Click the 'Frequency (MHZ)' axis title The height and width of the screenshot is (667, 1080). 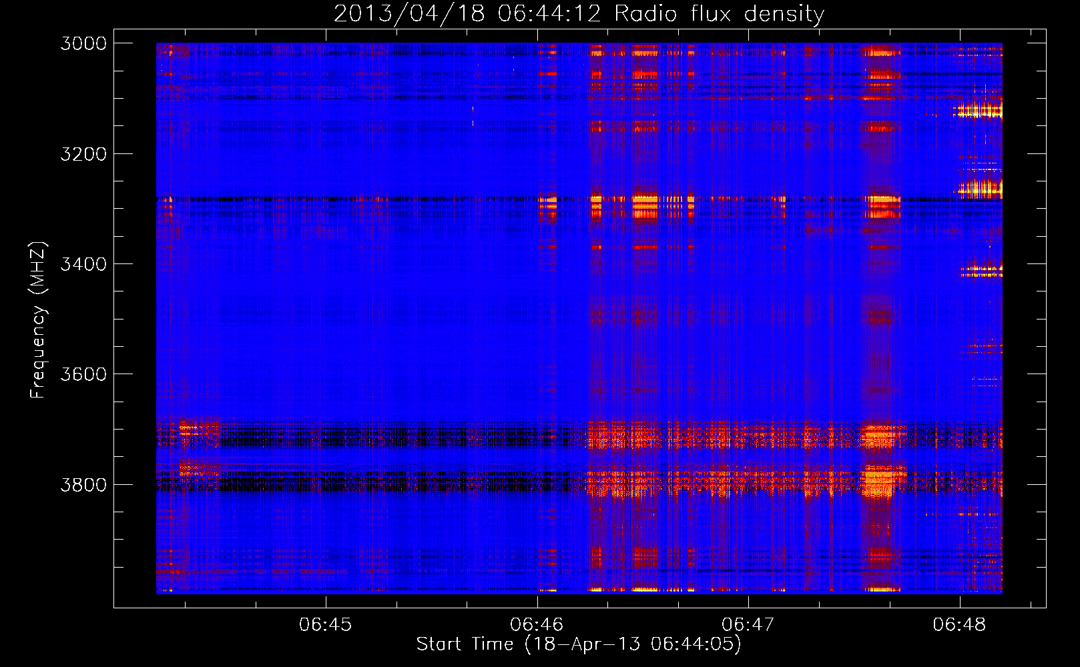point(38,320)
